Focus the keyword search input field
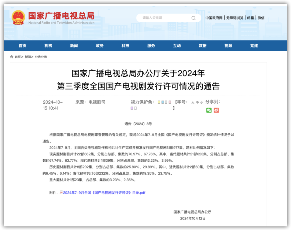This screenshot has height=230, width=291. pyautogui.click(x=164, y=18)
